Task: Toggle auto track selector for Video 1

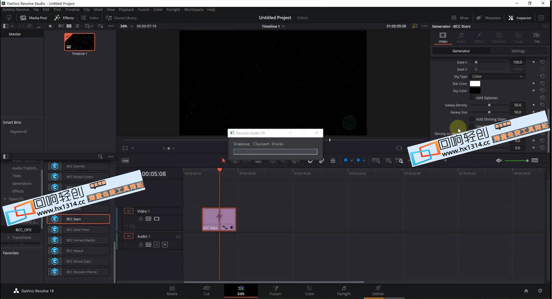Action: tap(148, 219)
